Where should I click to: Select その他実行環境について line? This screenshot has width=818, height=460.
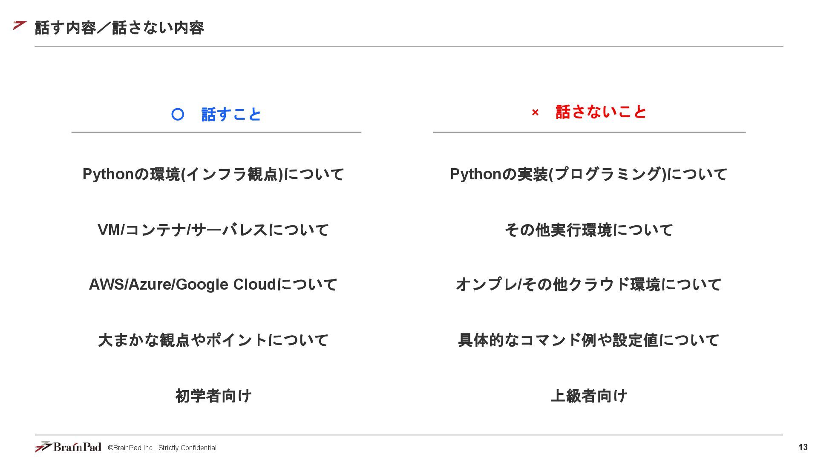589,230
